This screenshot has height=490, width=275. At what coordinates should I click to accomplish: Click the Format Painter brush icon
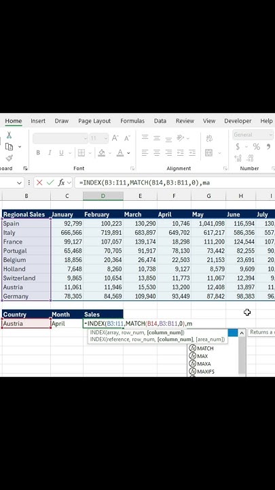pos(10,158)
